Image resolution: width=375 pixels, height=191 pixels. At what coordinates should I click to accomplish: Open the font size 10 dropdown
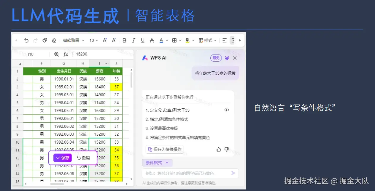[x=93, y=40]
